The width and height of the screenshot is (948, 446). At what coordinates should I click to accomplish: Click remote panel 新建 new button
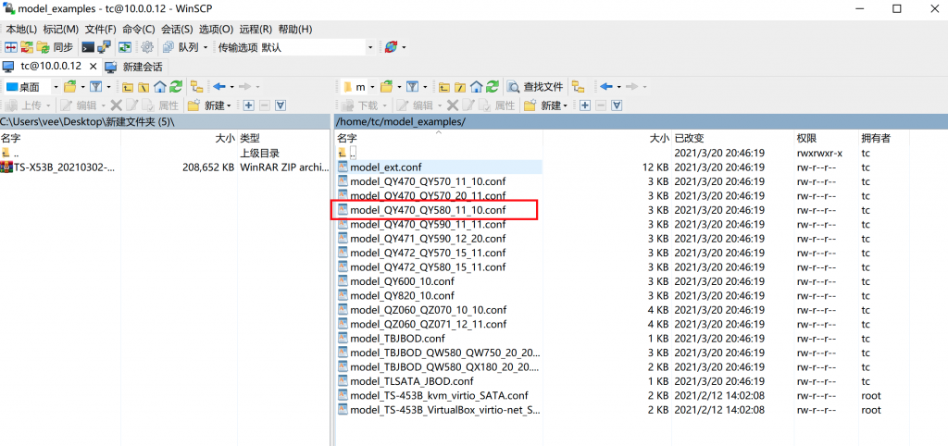click(x=546, y=105)
